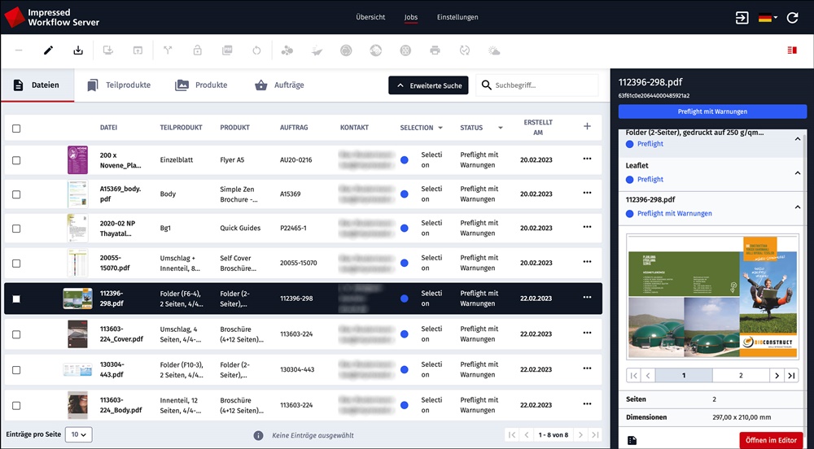Open the SELECTION column filter dropdown

pyautogui.click(x=440, y=128)
